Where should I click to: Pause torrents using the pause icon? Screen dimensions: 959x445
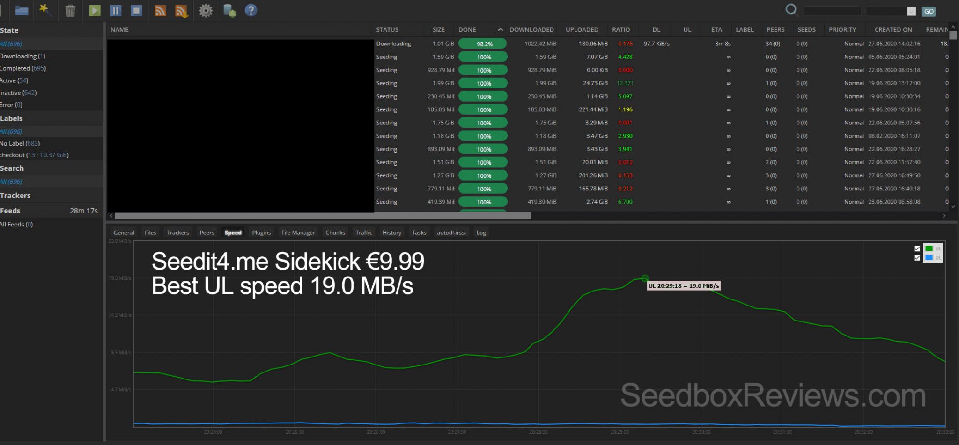pyautogui.click(x=115, y=10)
